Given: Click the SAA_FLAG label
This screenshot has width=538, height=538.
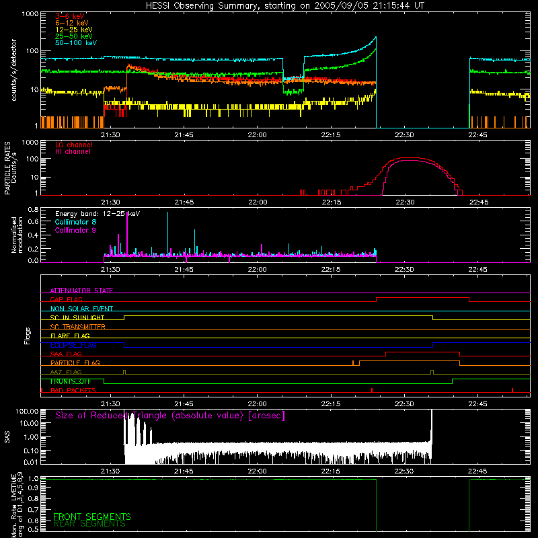Looking at the screenshot, I should (66, 354).
